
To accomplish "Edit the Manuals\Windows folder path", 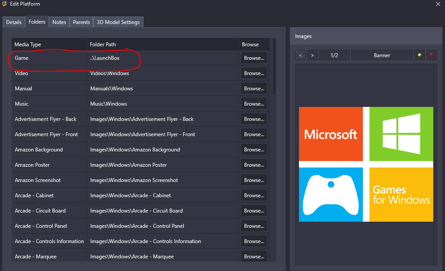I will [163, 89].
